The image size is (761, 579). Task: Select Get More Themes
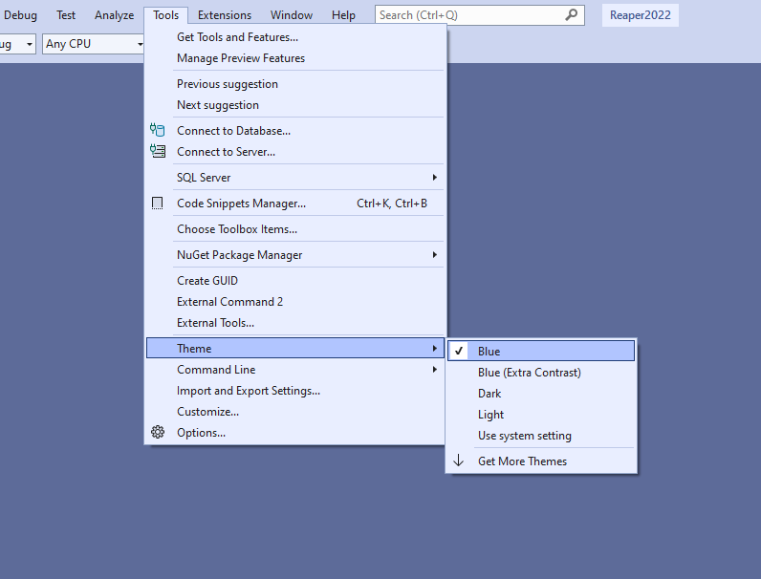pyautogui.click(x=541, y=461)
